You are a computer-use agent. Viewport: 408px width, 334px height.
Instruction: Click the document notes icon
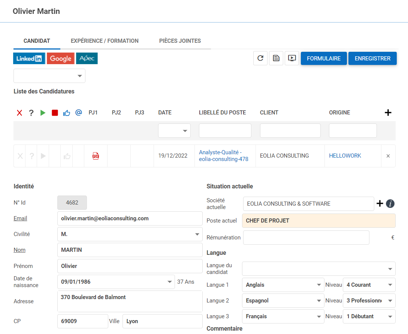[x=276, y=59]
